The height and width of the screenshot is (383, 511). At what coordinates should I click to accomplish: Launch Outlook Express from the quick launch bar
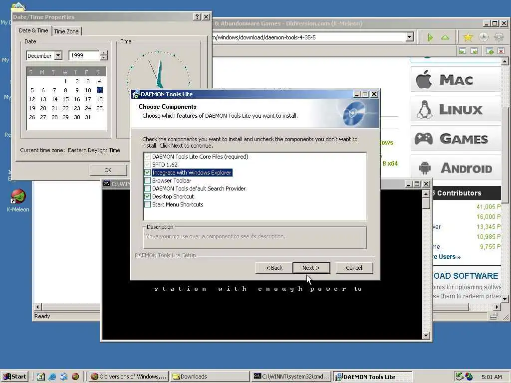coord(63,377)
